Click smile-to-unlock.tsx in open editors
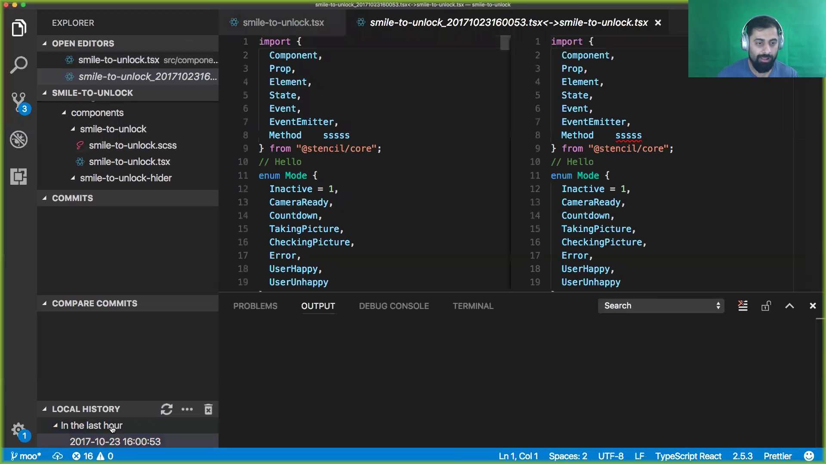 (119, 59)
